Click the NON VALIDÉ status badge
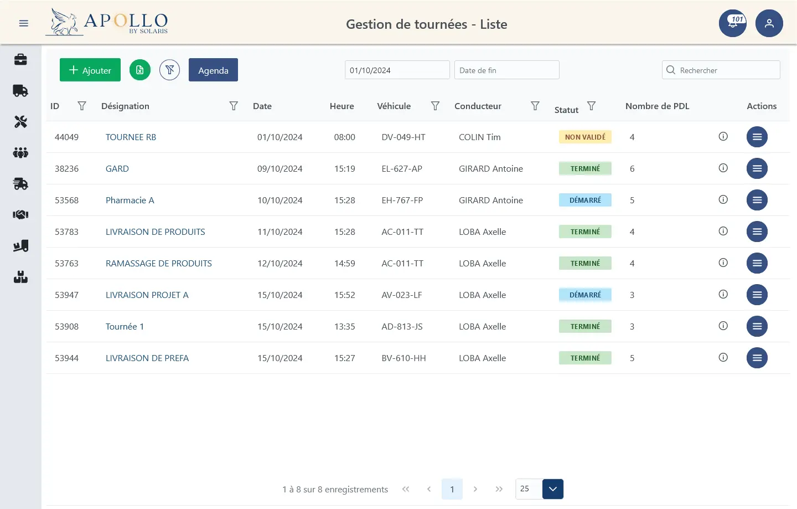 coord(585,137)
